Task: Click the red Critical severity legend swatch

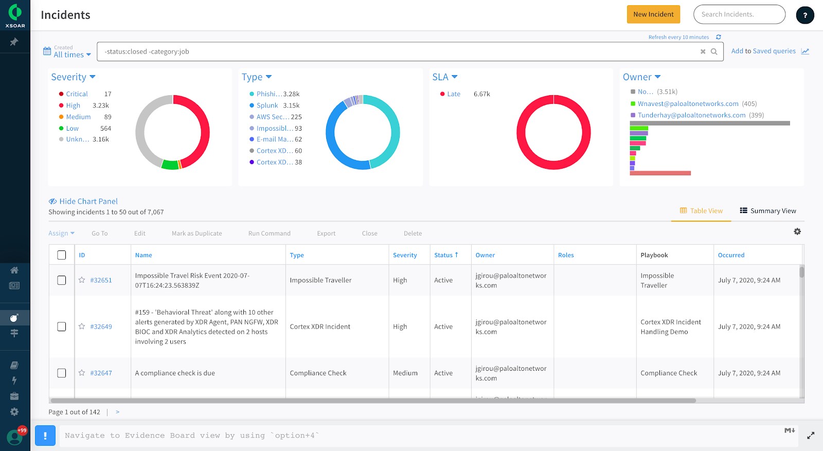Action: (x=61, y=94)
